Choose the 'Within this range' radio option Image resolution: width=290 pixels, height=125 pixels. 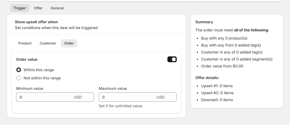point(19,70)
